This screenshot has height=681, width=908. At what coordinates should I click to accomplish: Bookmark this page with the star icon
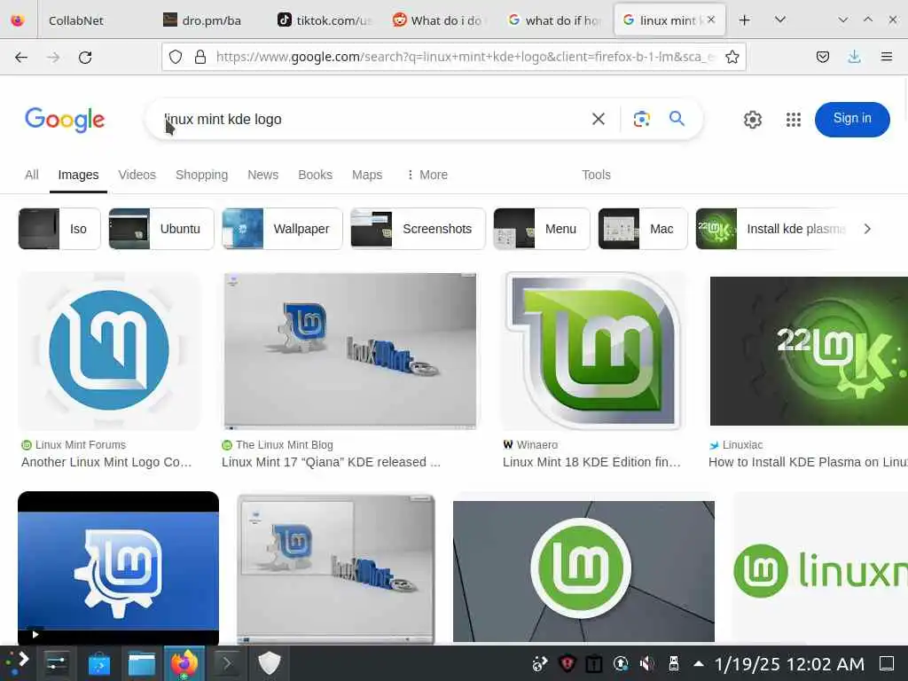click(732, 57)
